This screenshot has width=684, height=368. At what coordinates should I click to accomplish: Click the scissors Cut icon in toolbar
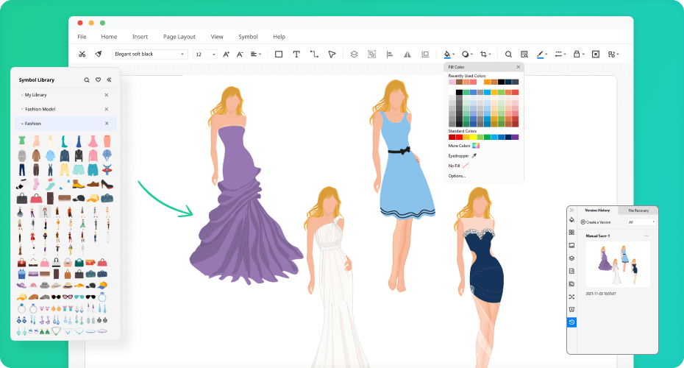point(82,54)
